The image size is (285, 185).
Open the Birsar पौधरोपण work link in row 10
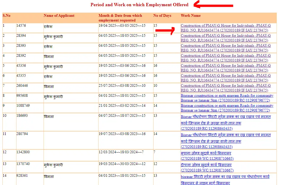(226, 122)
